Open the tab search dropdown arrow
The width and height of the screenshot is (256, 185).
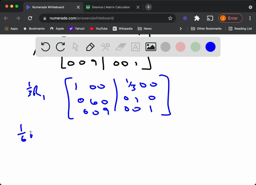tap(250, 7)
